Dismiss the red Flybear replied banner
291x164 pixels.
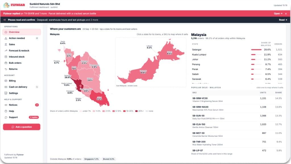click(x=286, y=14)
